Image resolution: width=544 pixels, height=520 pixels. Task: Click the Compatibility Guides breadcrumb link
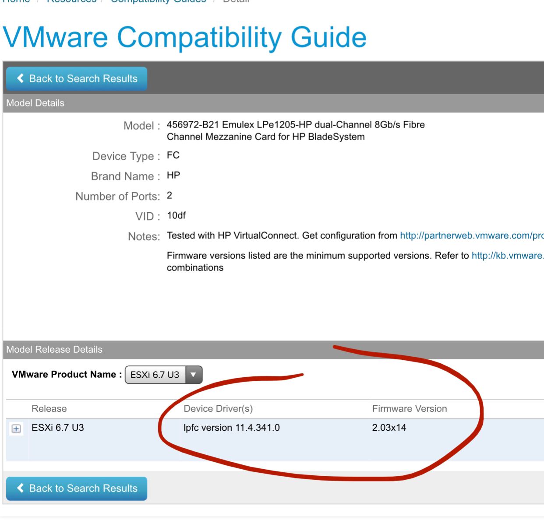click(158, 1)
